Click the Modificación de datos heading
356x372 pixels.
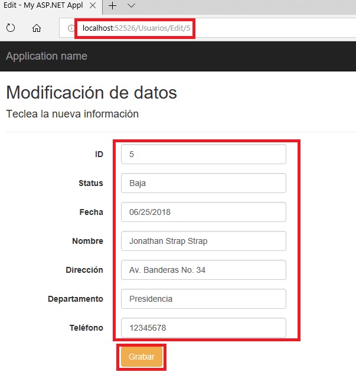click(92, 92)
